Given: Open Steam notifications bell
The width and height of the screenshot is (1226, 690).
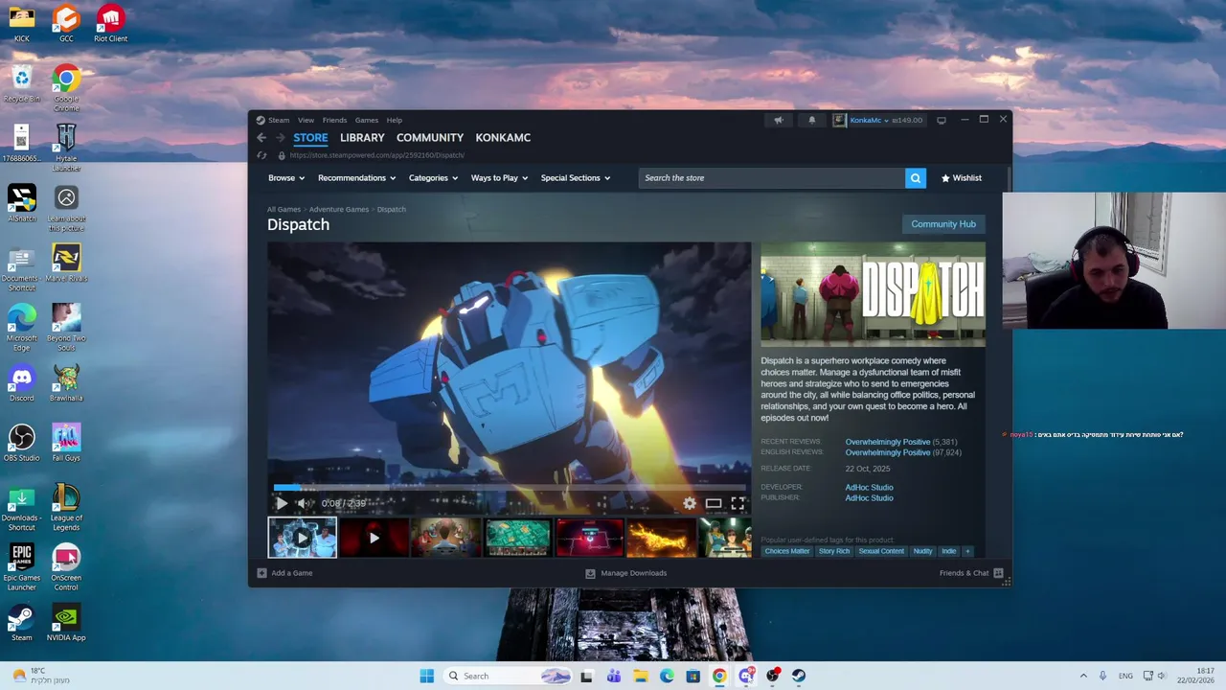Looking at the screenshot, I should click(812, 120).
